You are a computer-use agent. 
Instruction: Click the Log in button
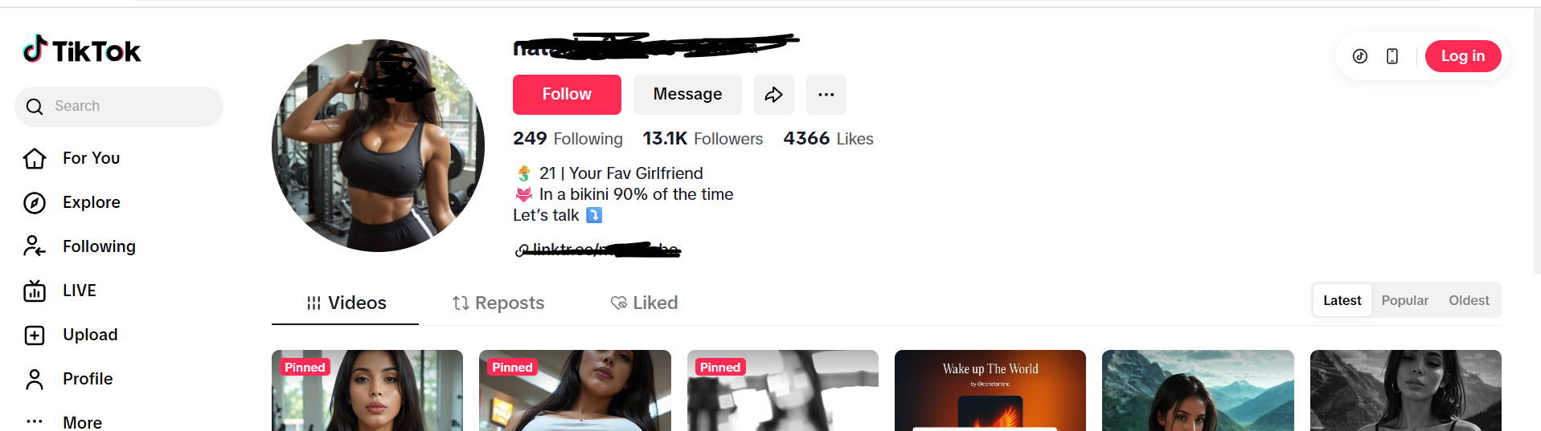pyautogui.click(x=1462, y=56)
